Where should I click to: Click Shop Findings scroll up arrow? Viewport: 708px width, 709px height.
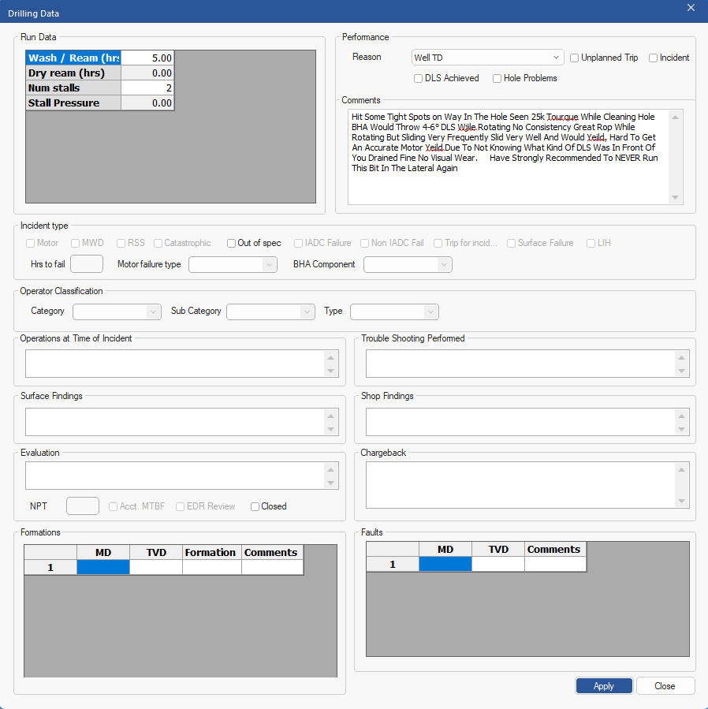681,416
